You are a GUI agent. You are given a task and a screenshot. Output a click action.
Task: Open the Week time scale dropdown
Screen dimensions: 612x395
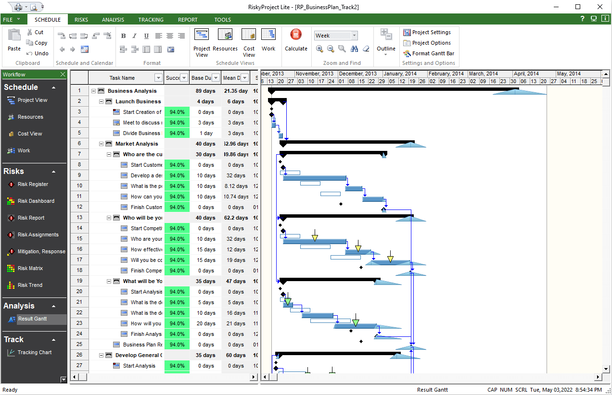[355, 36]
